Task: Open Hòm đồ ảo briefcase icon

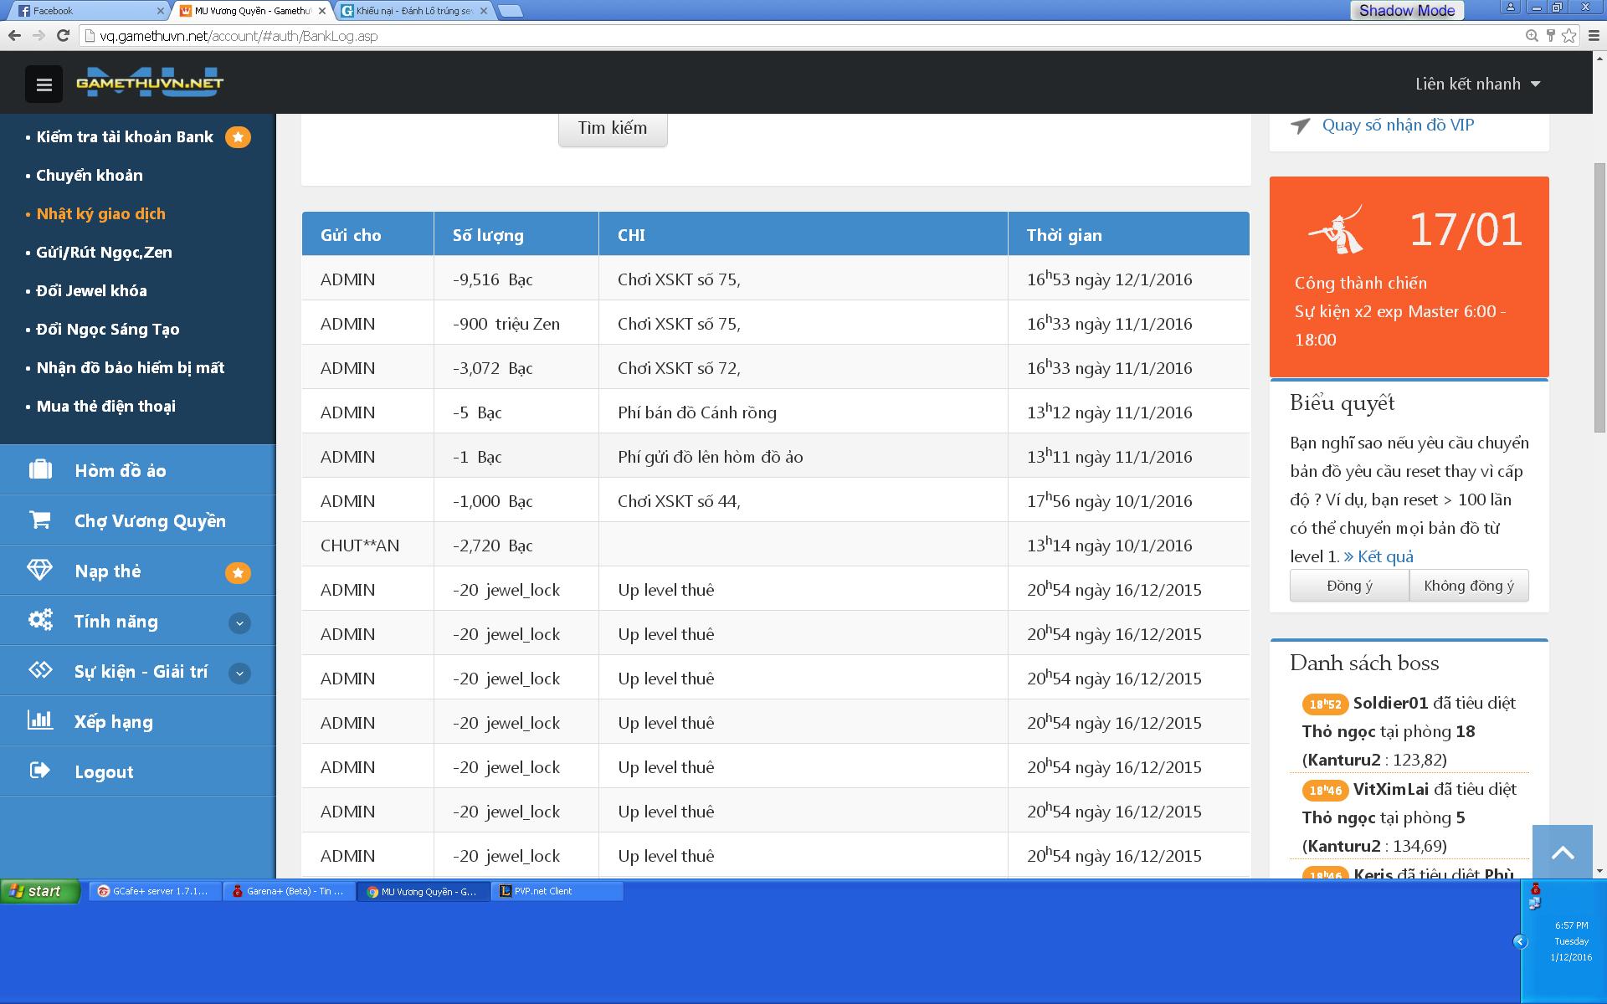Action: pos(40,469)
